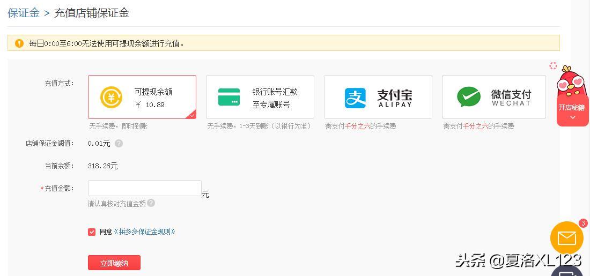The height and width of the screenshot is (276, 590).
Task: Click the fee note under 微信支付
Action: (x=478, y=126)
